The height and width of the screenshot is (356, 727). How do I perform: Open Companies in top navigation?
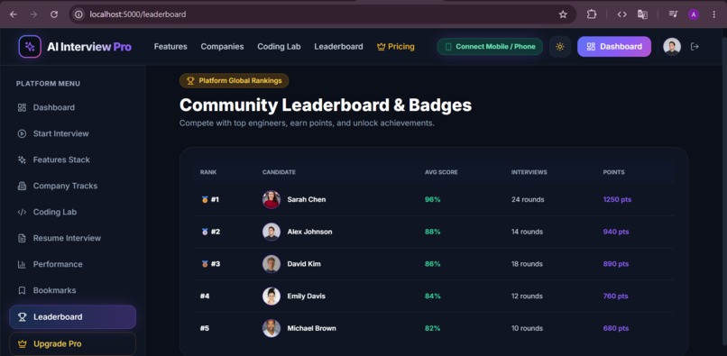coord(222,46)
